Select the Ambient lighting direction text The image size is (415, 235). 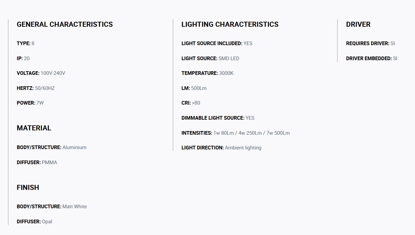(x=243, y=148)
